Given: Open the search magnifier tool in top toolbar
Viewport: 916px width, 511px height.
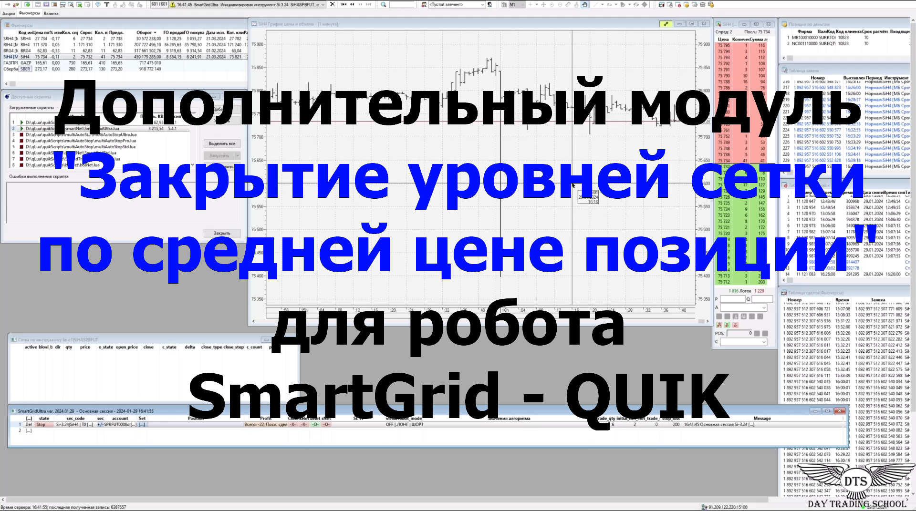Looking at the screenshot, I should point(383,5).
